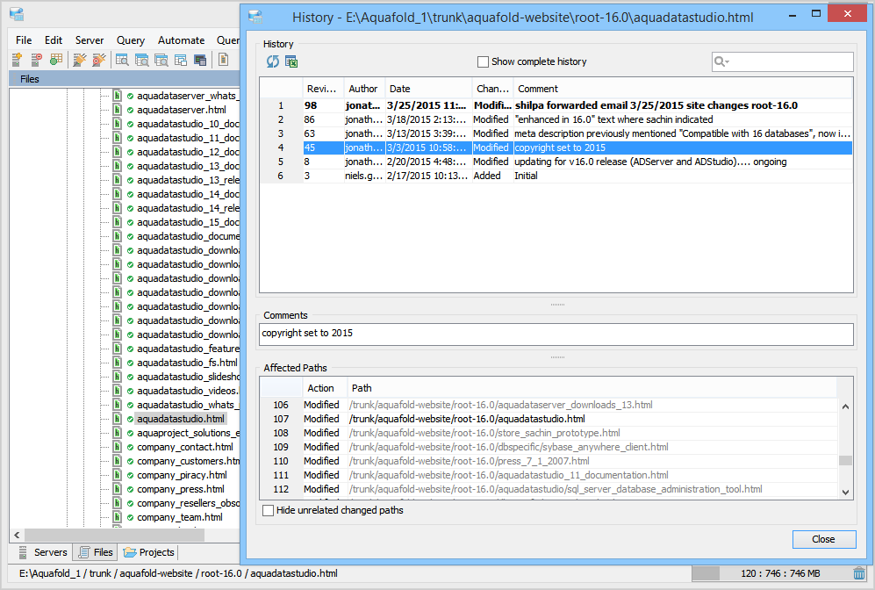Viewport: 875px width, 590px height.
Task: Click the new document toolbar icon
Action: [x=224, y=60]
